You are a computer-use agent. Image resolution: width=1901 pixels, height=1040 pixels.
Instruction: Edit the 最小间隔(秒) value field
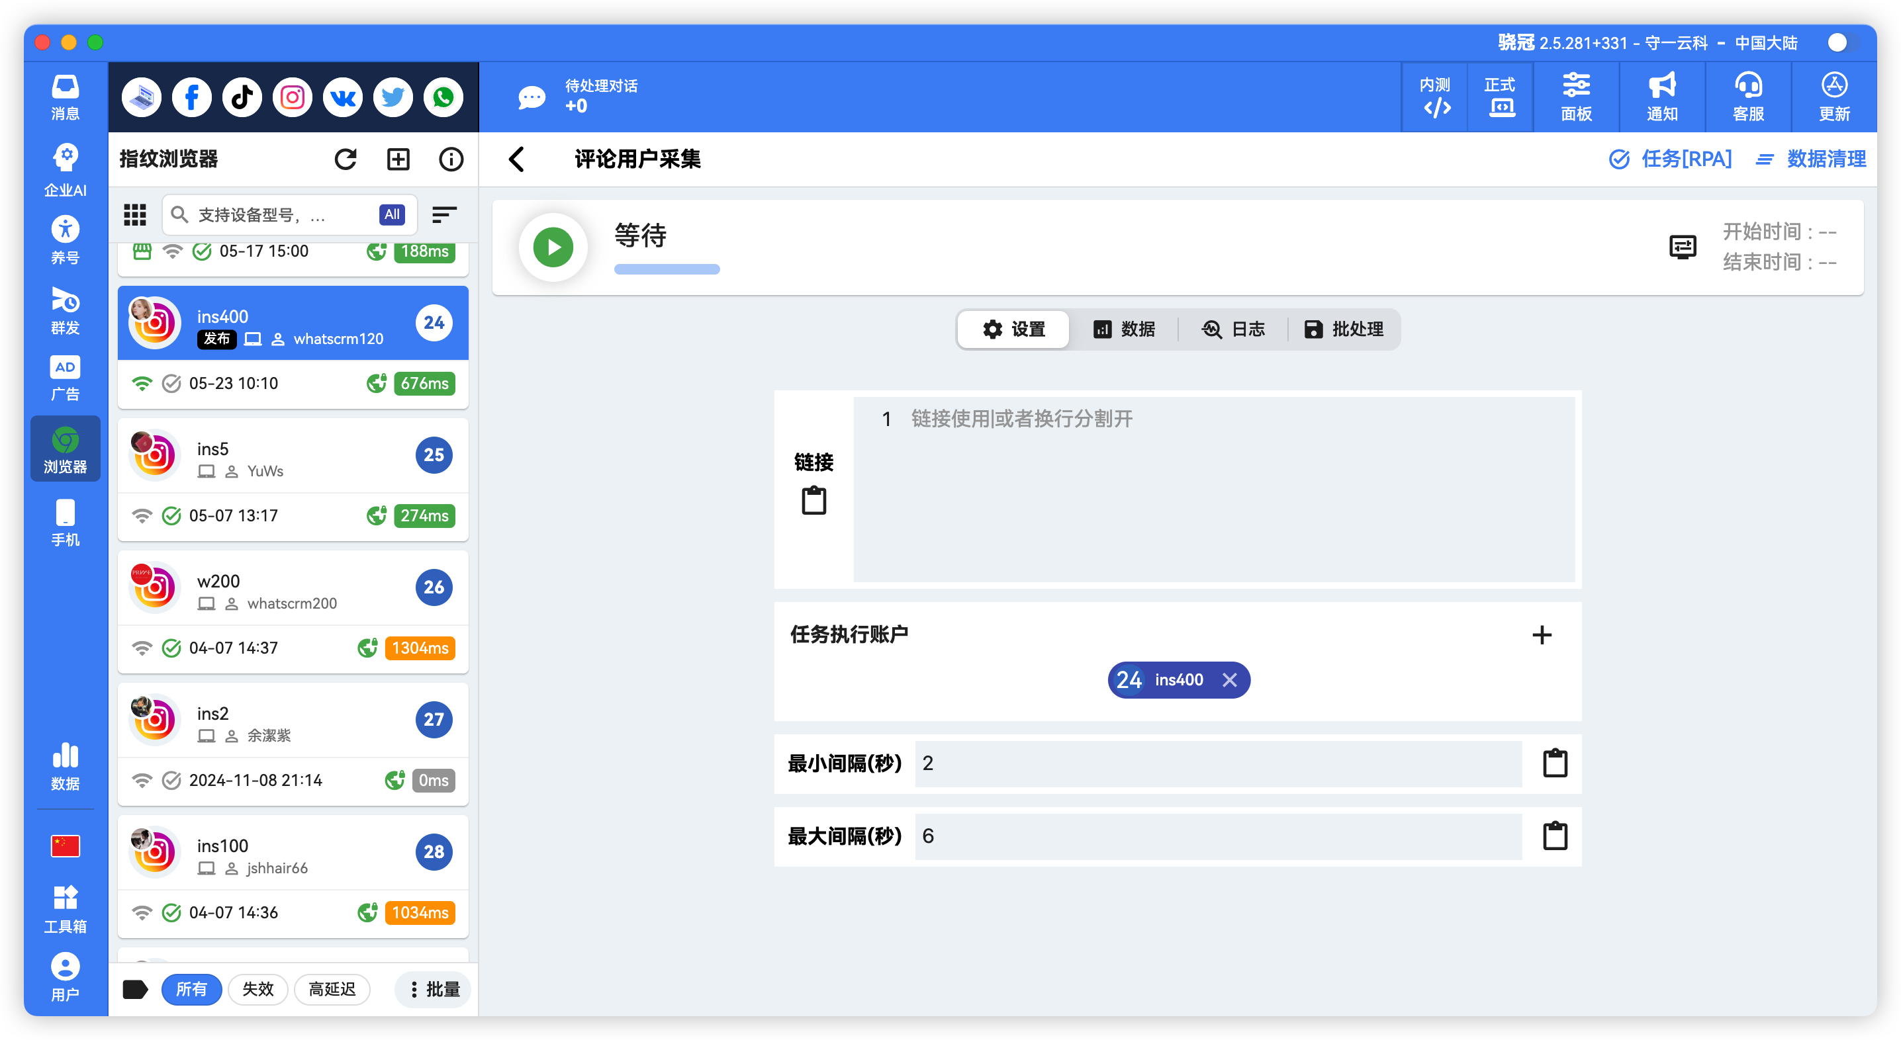tap(1218, 763)
